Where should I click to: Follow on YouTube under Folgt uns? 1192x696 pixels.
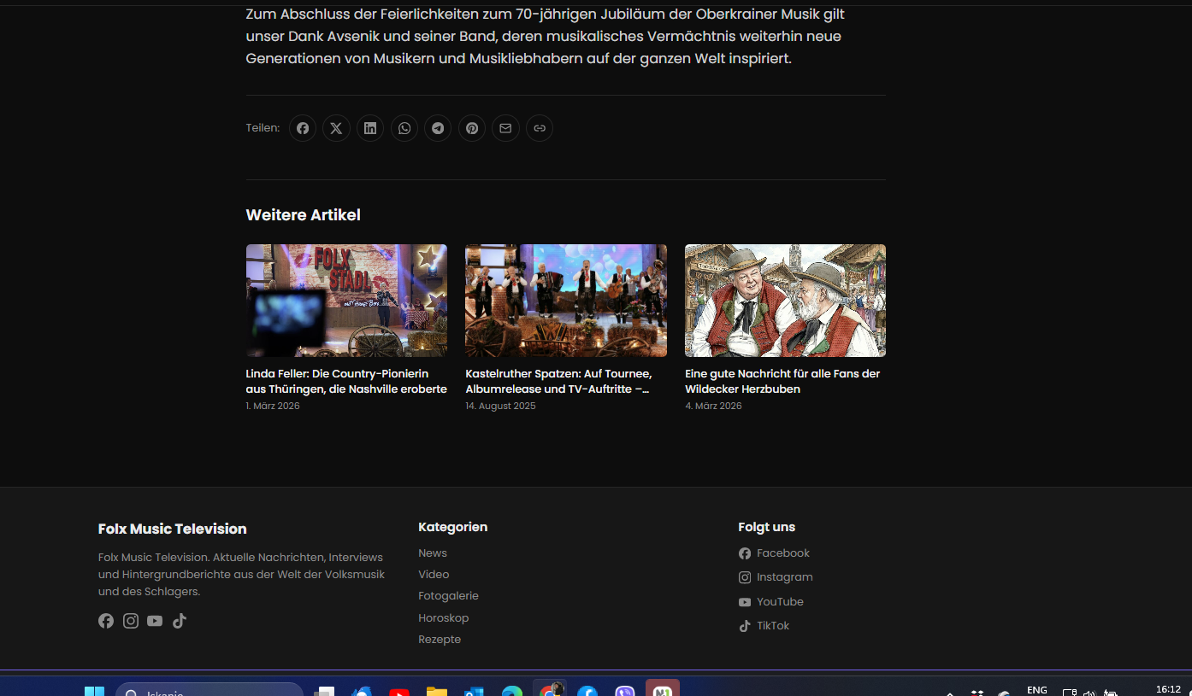[x=771, y=602]
